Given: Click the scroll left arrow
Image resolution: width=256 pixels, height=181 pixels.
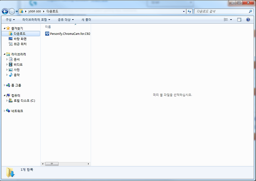Looking at the screenshot, I should coord(43,164).
